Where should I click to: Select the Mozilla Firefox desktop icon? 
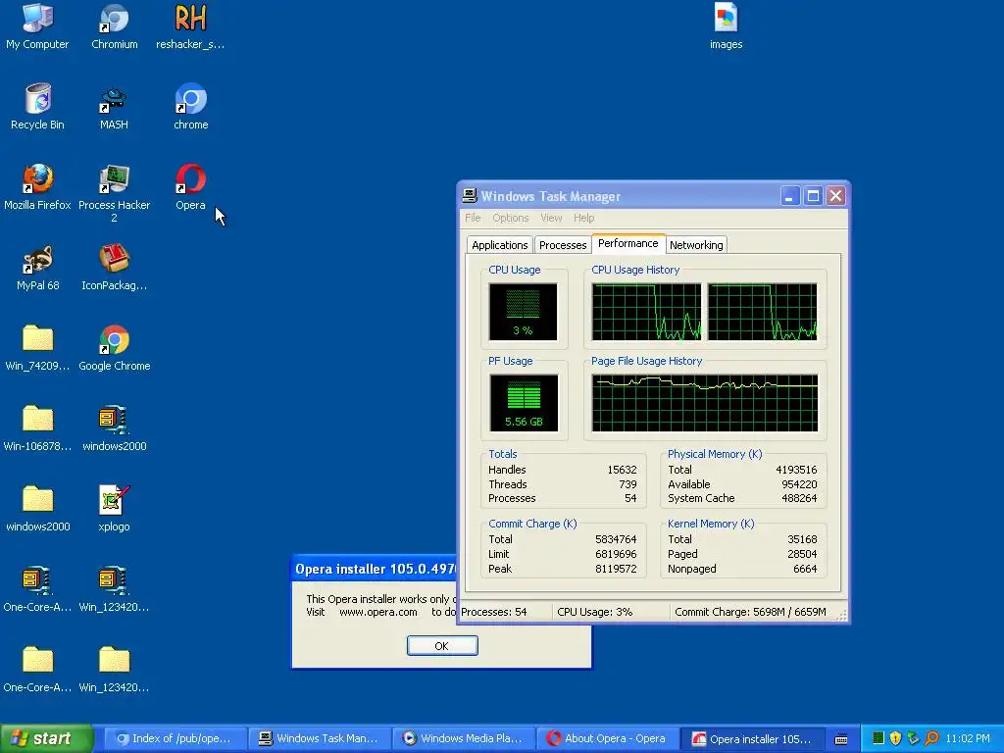coord(37,187)
